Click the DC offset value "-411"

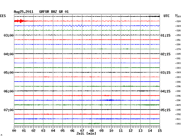pyautogui.click(x=178, y=119)
